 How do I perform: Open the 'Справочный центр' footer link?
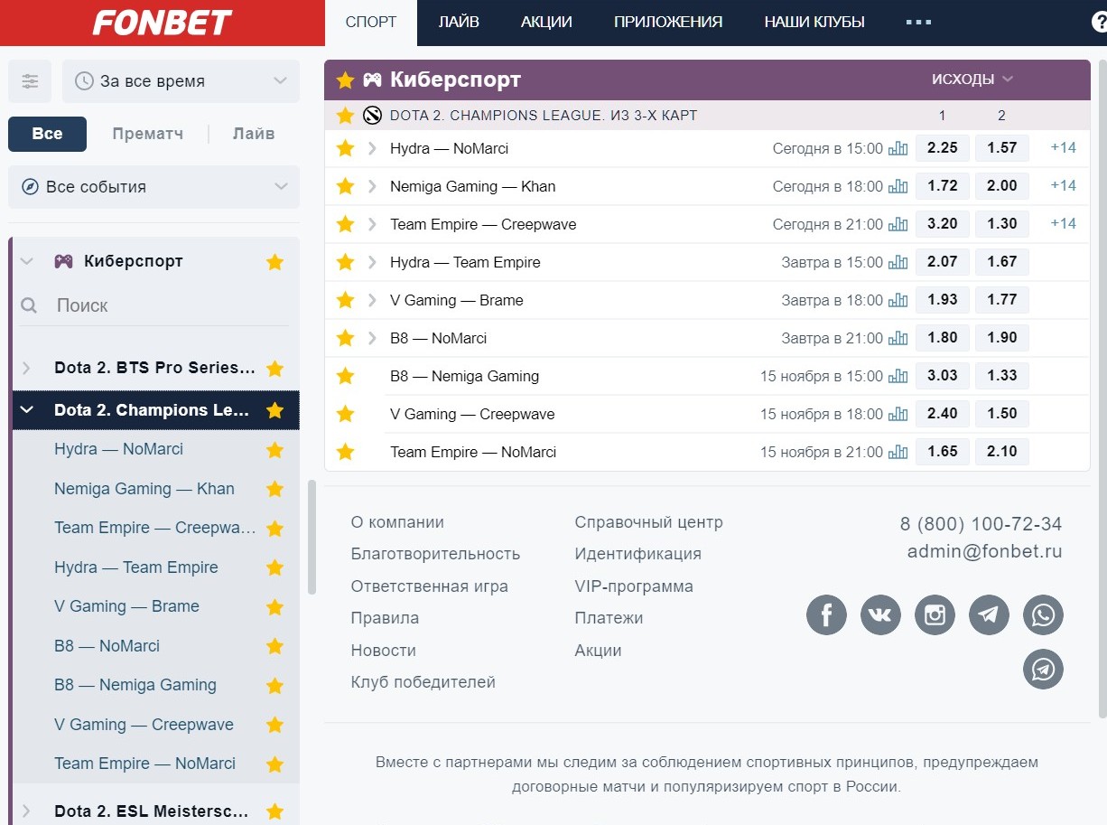pos(648,522)
